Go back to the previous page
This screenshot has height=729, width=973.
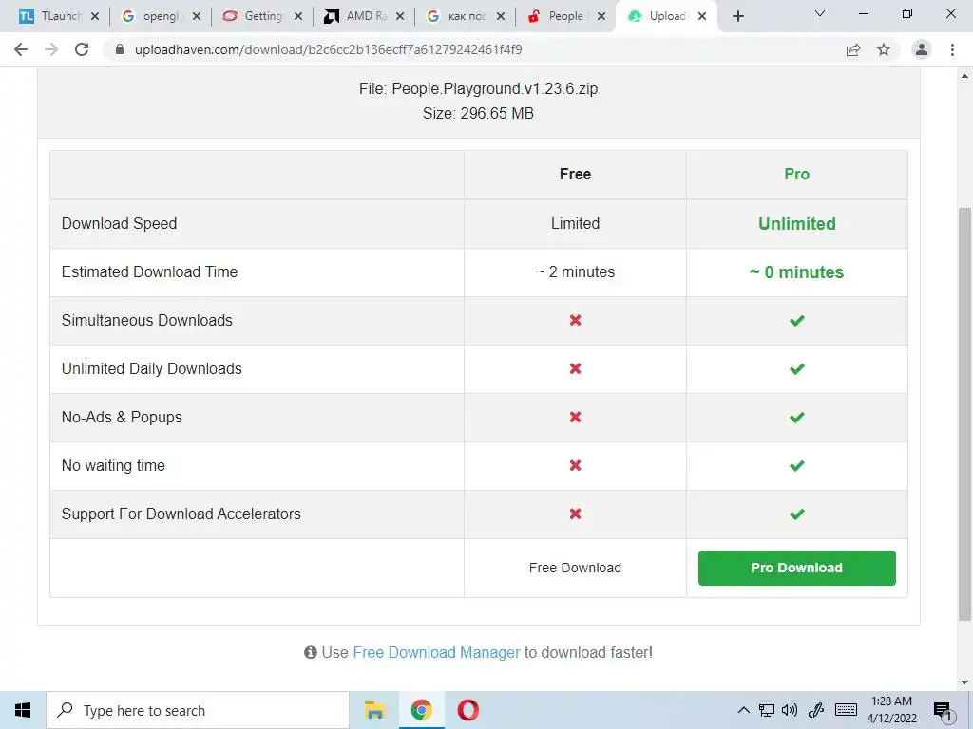click(21, 49)
